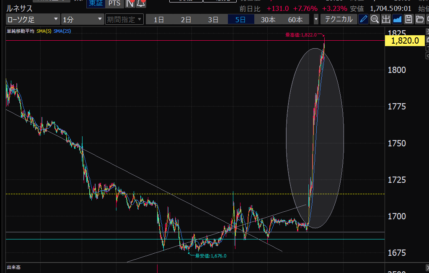
Task: Toggle the 出 volume display icon
Action: pos(386,19)
